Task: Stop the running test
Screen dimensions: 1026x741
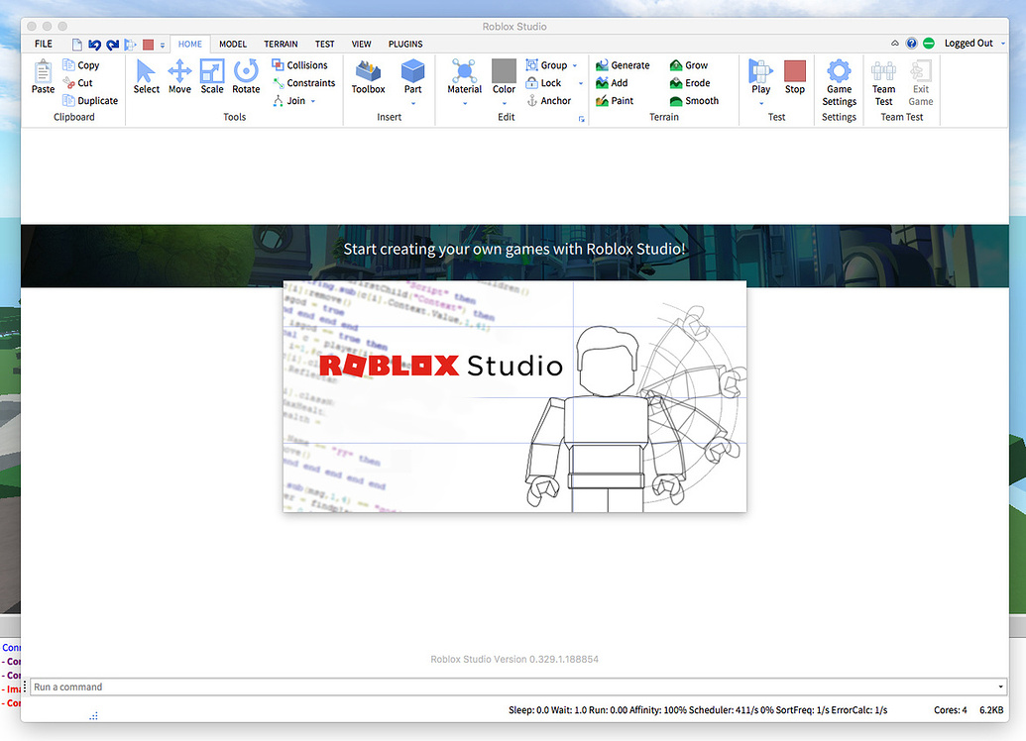Action: click(x=794, y=76)
